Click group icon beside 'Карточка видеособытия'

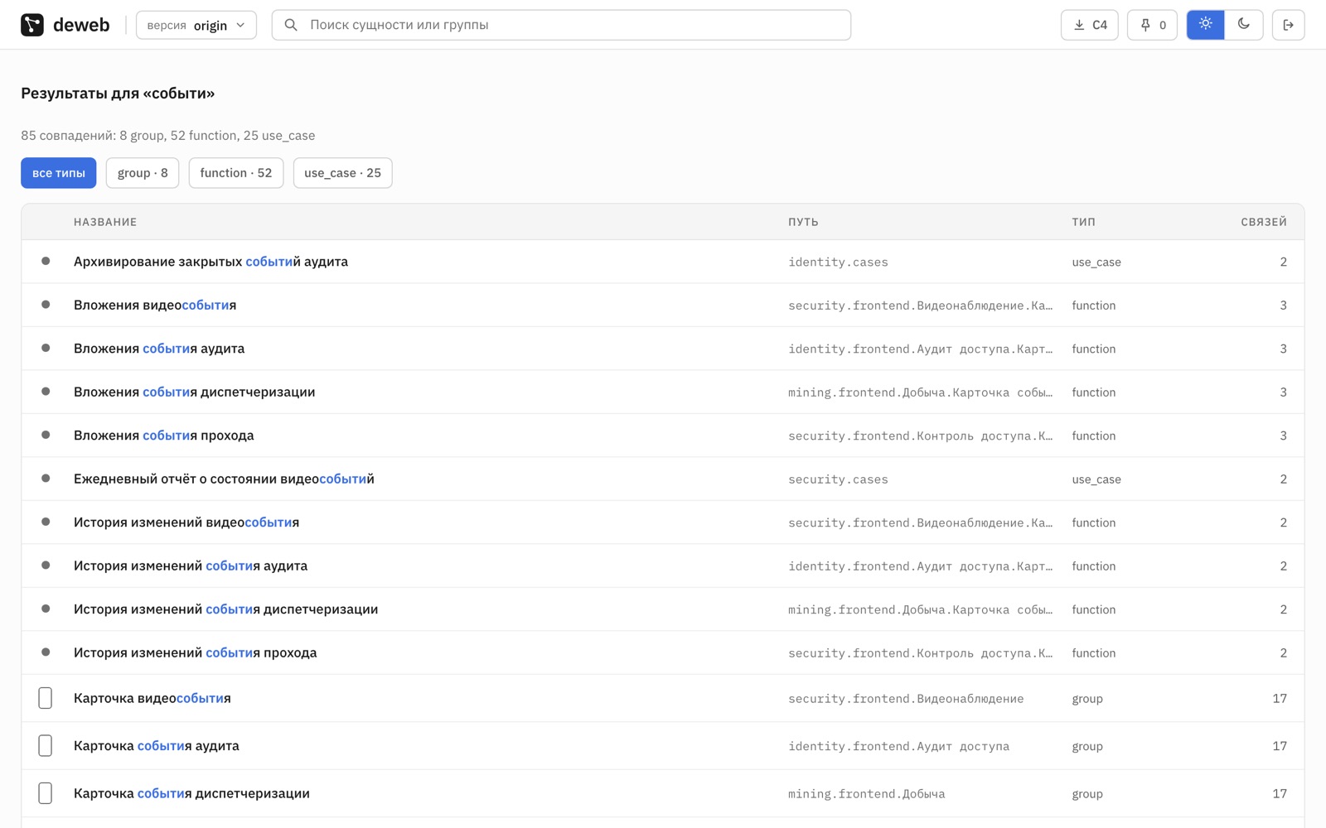[x=46, y=698]
